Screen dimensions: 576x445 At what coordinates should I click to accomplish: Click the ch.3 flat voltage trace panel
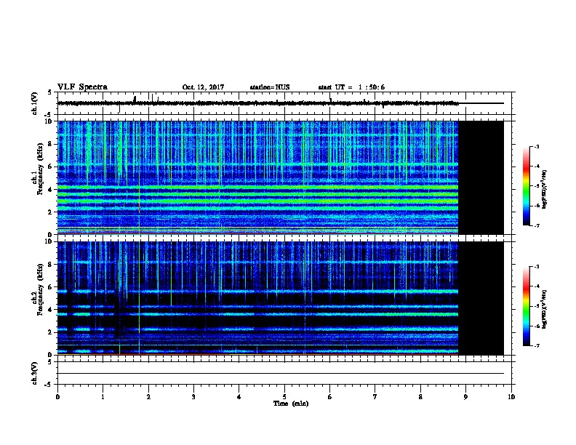pos(286,374)
